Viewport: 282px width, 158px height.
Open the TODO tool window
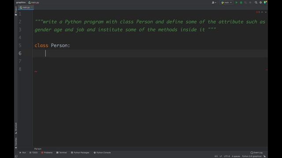pyautogui.click(x=33, y=153)
